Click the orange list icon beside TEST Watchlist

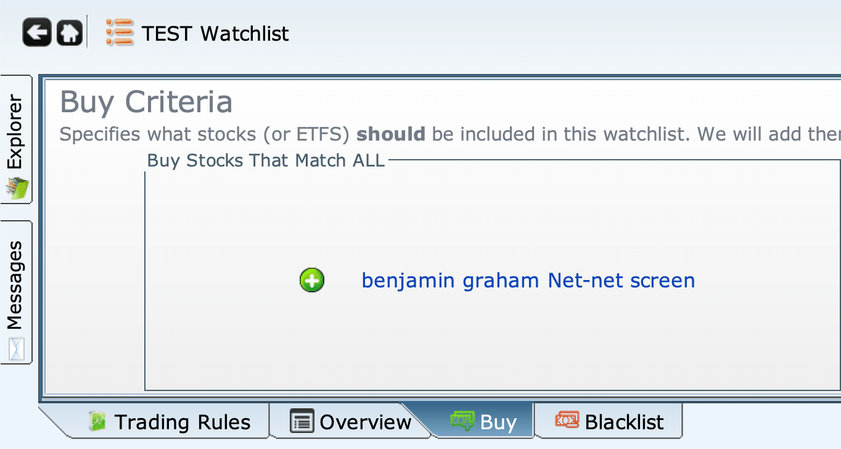tap(120, 32)
